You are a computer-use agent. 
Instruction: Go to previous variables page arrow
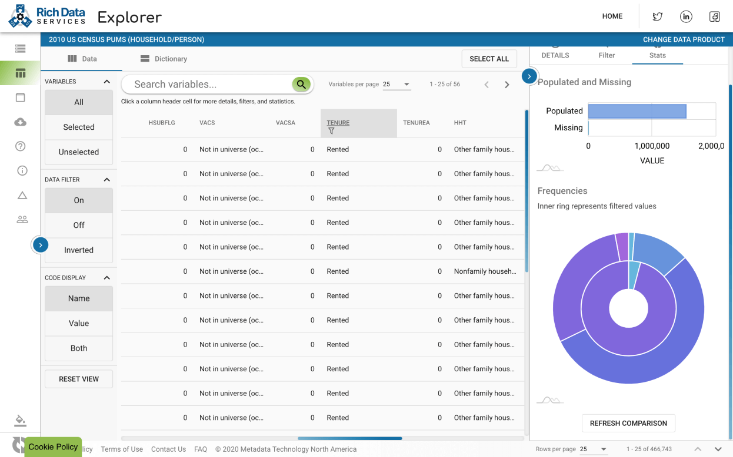pyautogui.click(x=487, y=85)
